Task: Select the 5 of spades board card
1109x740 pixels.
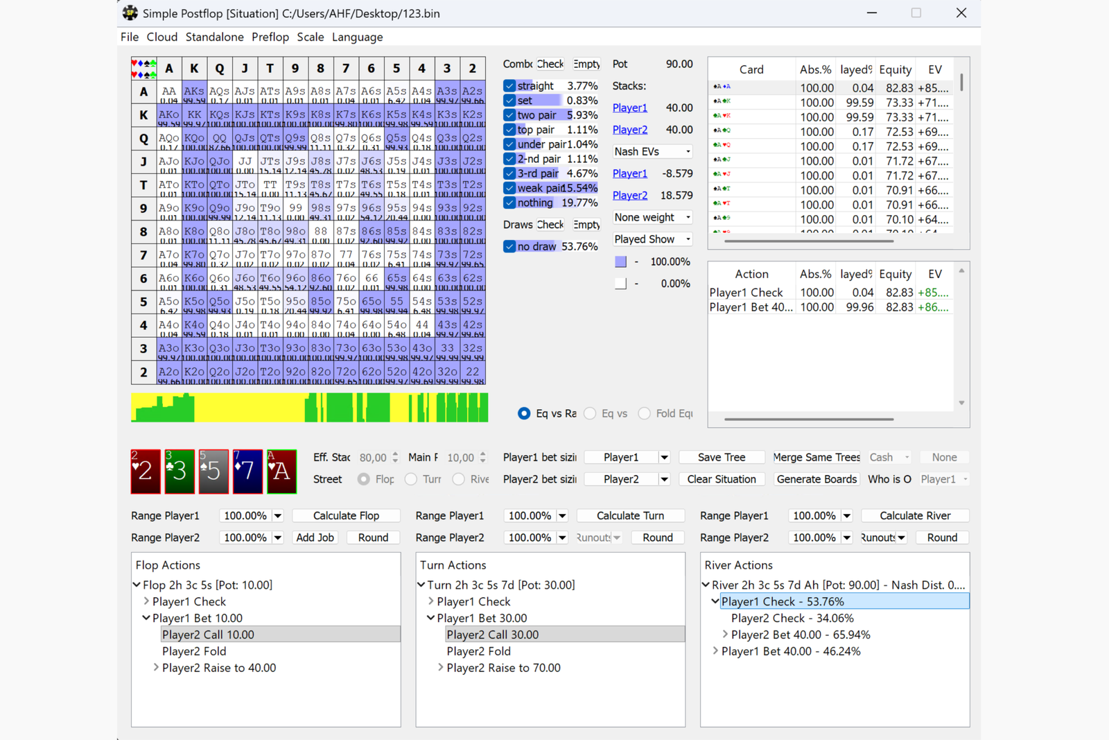Action: coord(213,472)
